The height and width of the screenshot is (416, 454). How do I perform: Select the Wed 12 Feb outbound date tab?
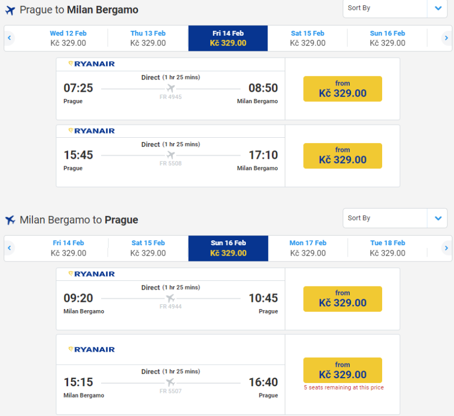point(68,38)
